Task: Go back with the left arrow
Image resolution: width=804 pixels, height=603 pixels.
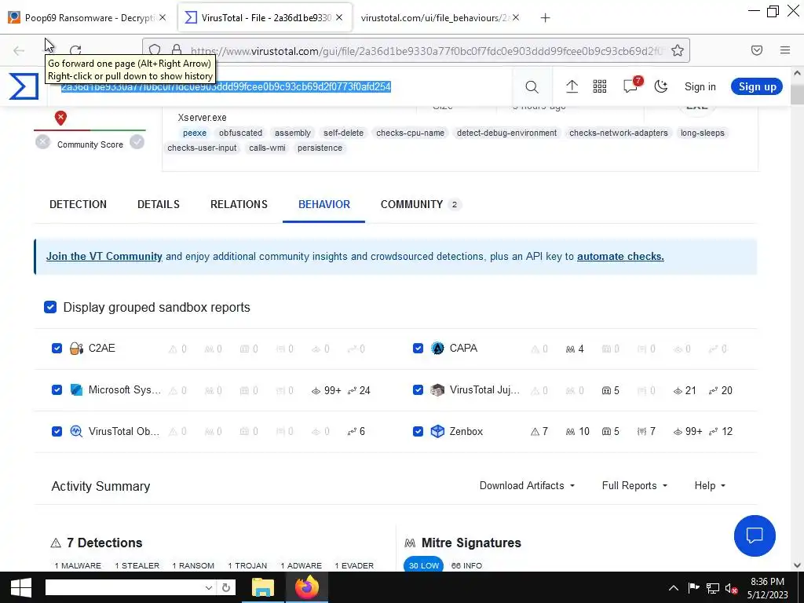Action: point(19,50)
